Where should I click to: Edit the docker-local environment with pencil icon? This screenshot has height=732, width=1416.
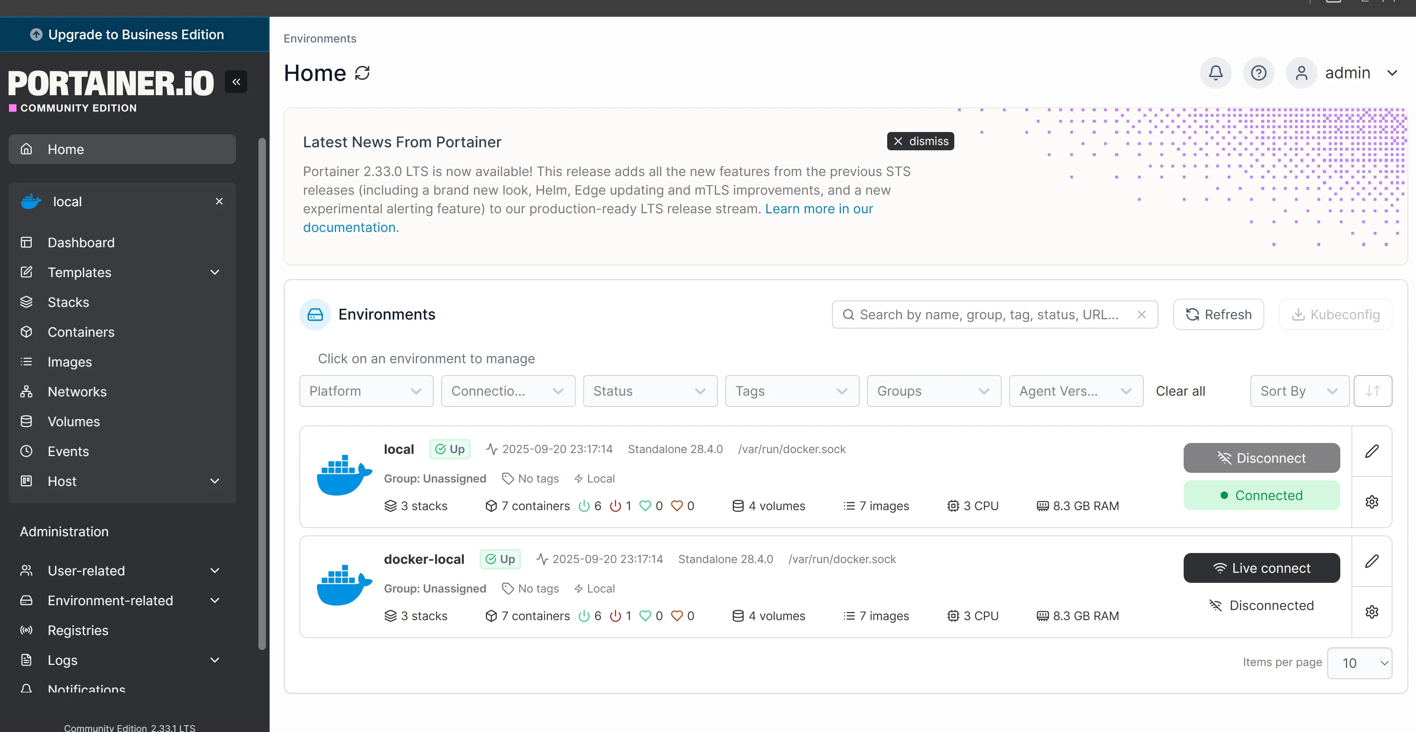click(x=1372, y=561)
